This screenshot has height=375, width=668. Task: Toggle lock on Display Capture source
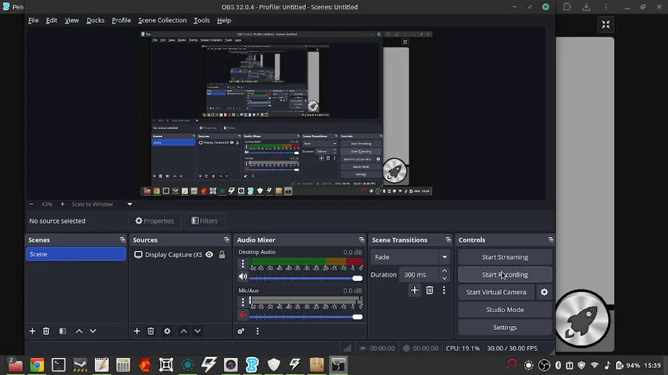click(222, 255)
